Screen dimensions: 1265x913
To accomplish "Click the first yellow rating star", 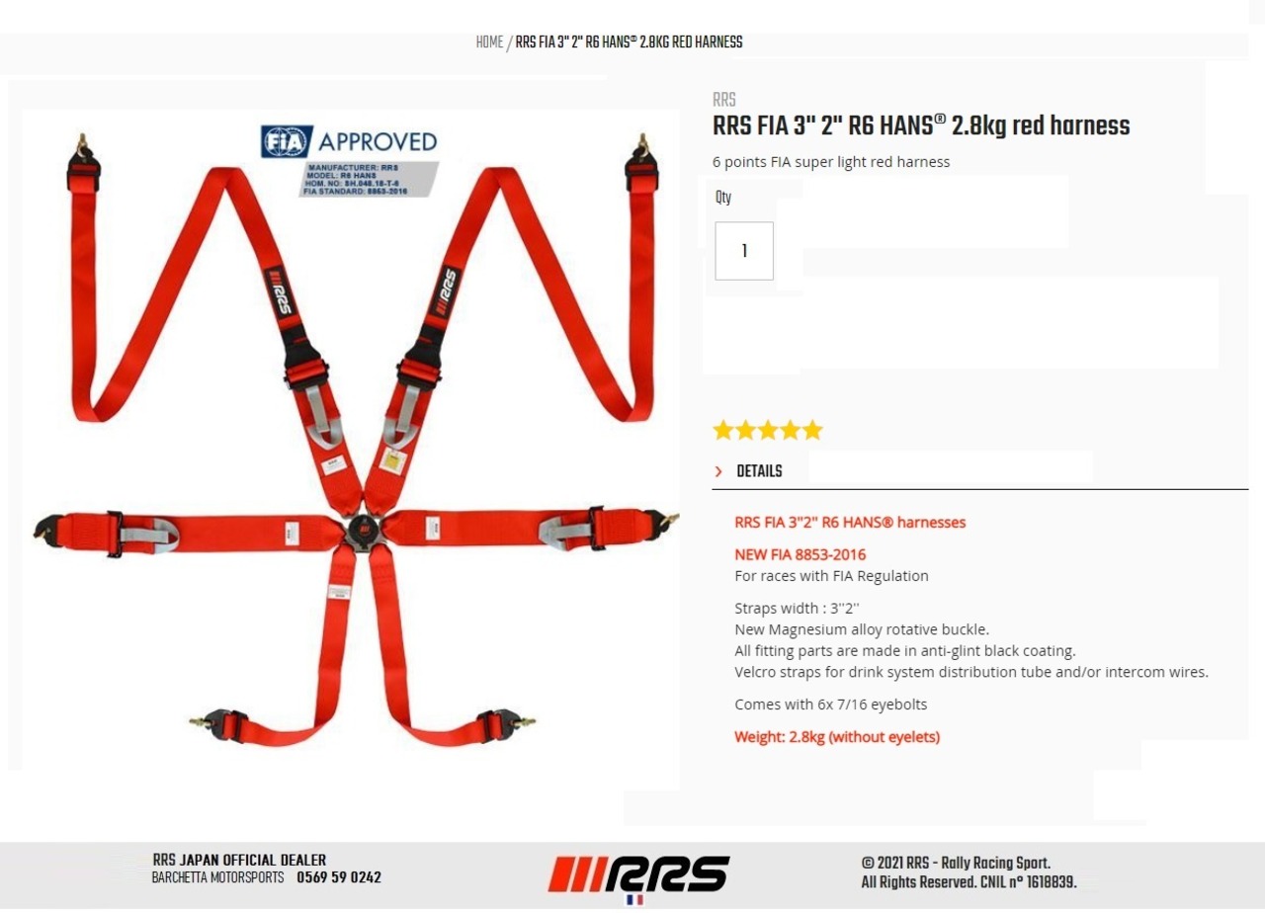I will pos(723,430).
